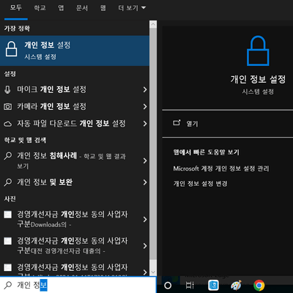Open the 모두 search tab
Screen dimensions: 293x293
tap(16, 8)
